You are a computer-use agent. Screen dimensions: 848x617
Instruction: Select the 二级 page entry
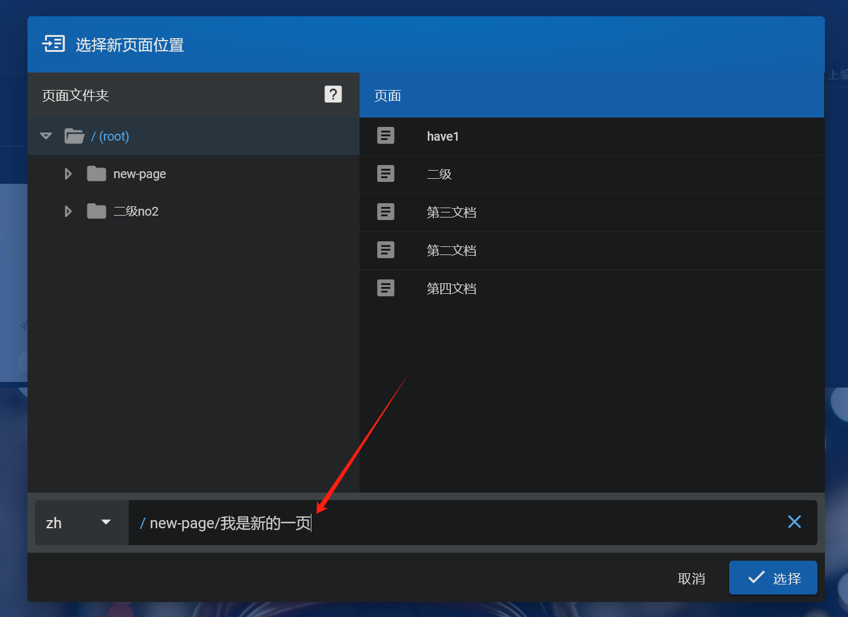pyautogui.click(x=439, y=174)
